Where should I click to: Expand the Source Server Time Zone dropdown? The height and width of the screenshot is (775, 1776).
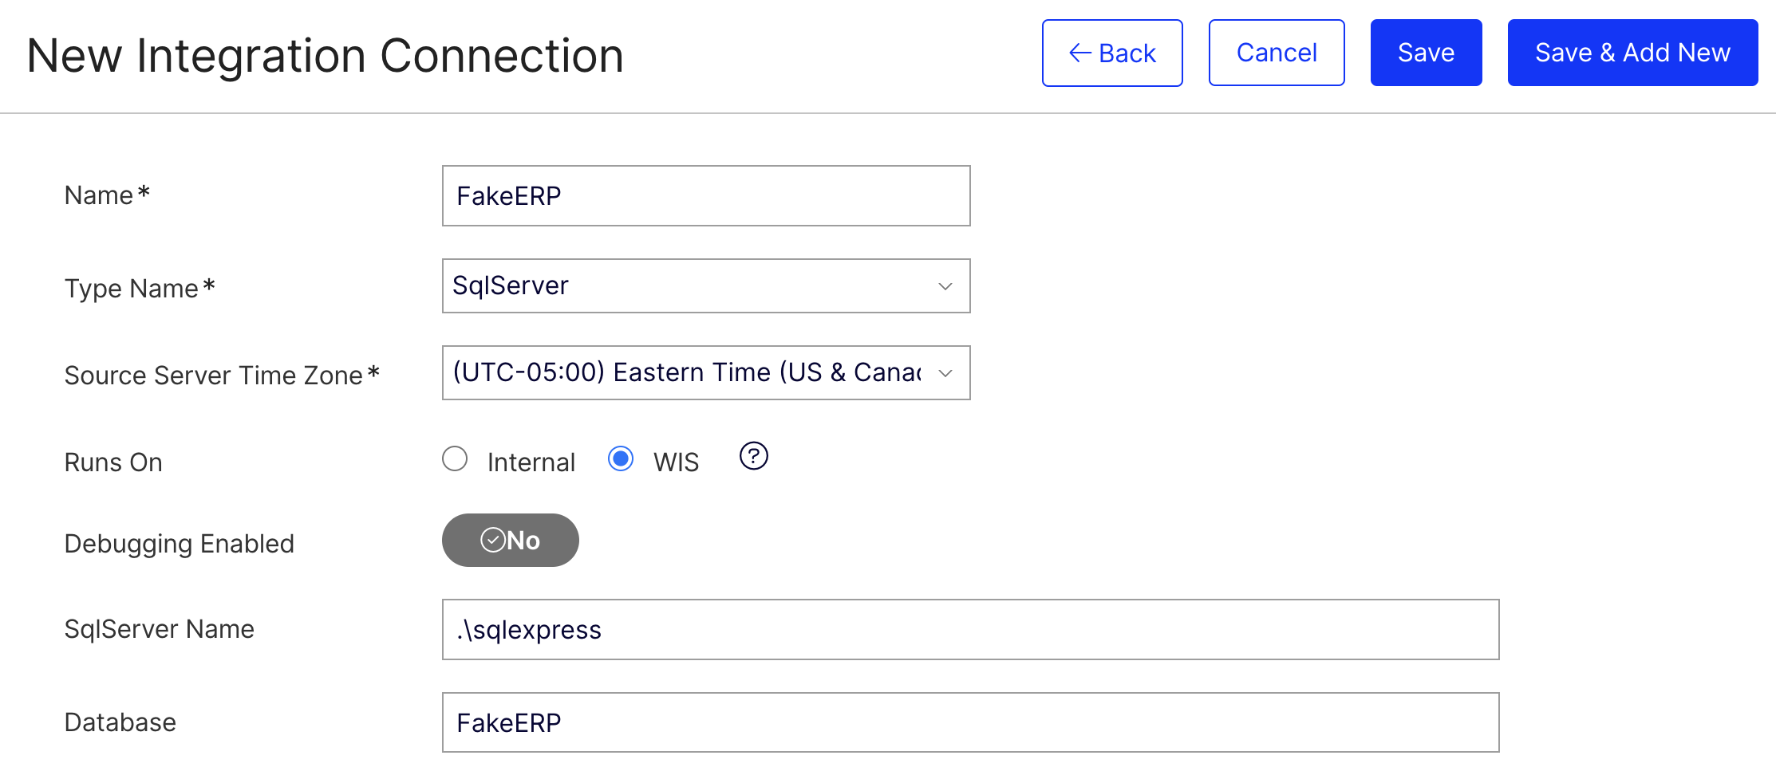pyautogui.click(x=705, y=373)
